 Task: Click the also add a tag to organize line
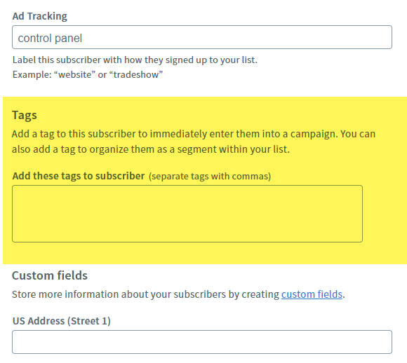coord(151,149)
